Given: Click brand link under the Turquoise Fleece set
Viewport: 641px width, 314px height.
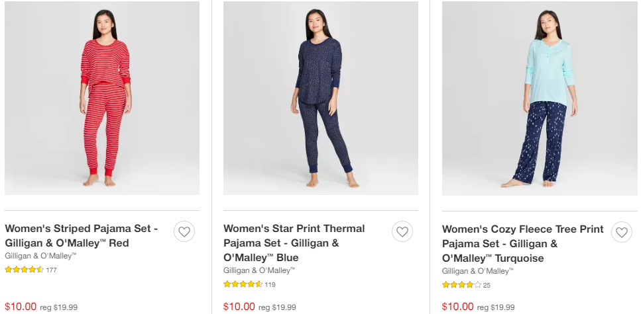Looking at the screenshot, I should pyautogui.click(x=478, y=270).
